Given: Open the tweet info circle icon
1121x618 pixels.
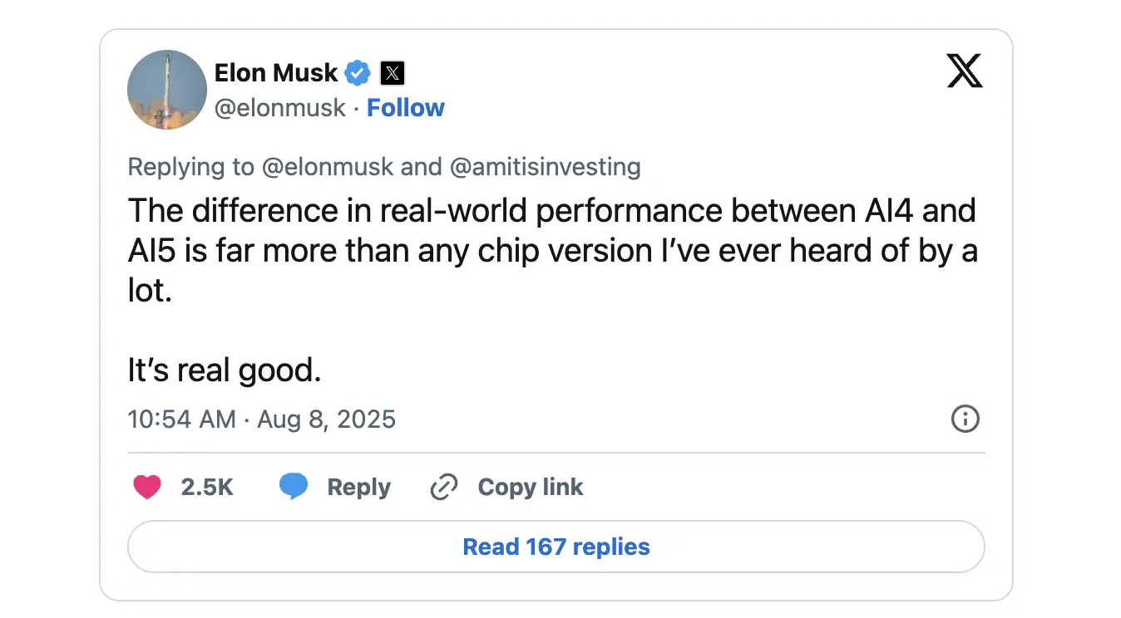Looking at the screenshot, I should pyautogui.click(x=965, y=419).
